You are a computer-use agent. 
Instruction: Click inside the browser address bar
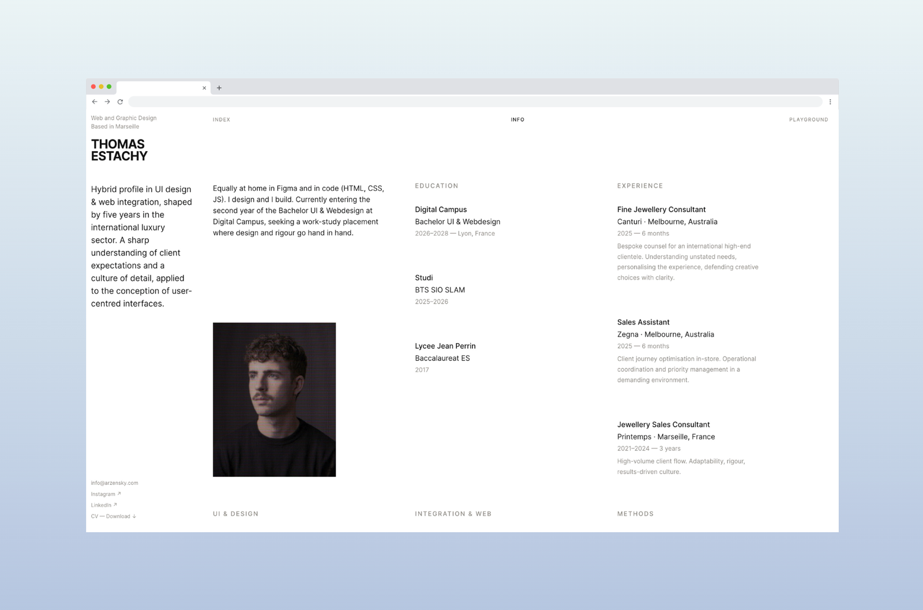point(461,101)
